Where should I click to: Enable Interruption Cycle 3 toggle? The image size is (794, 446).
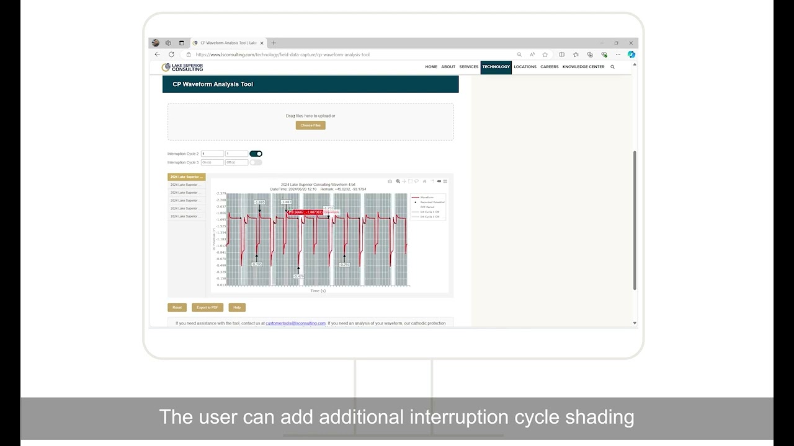point(256,162)
